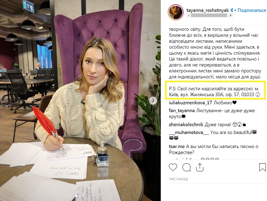Open zheniakolechnik commenter profile
This screenshot has width=267, height=201.
186,125
